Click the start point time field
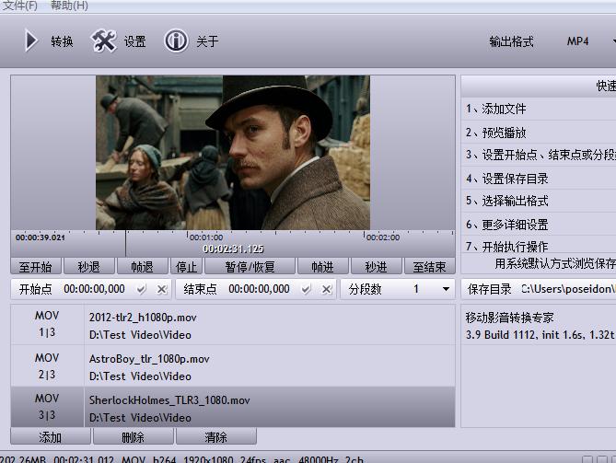The height and width of the screenshot is (463, 616). [94, 289]
